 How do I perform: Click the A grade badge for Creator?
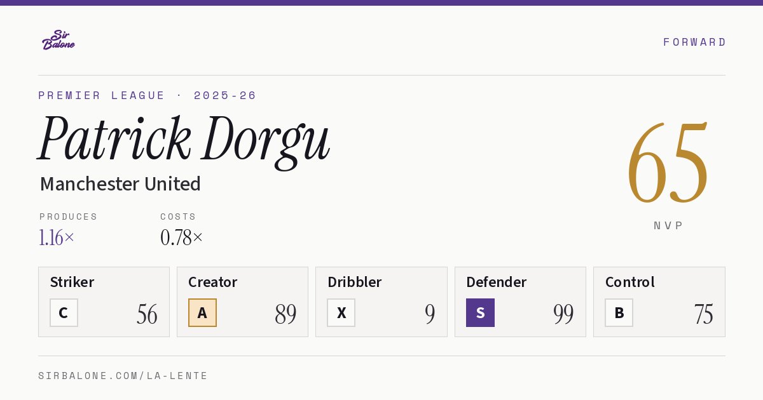coord(202,312)
